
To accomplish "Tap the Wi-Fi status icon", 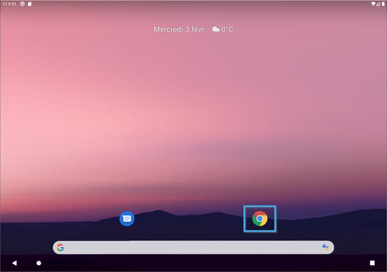I will 373,3.
